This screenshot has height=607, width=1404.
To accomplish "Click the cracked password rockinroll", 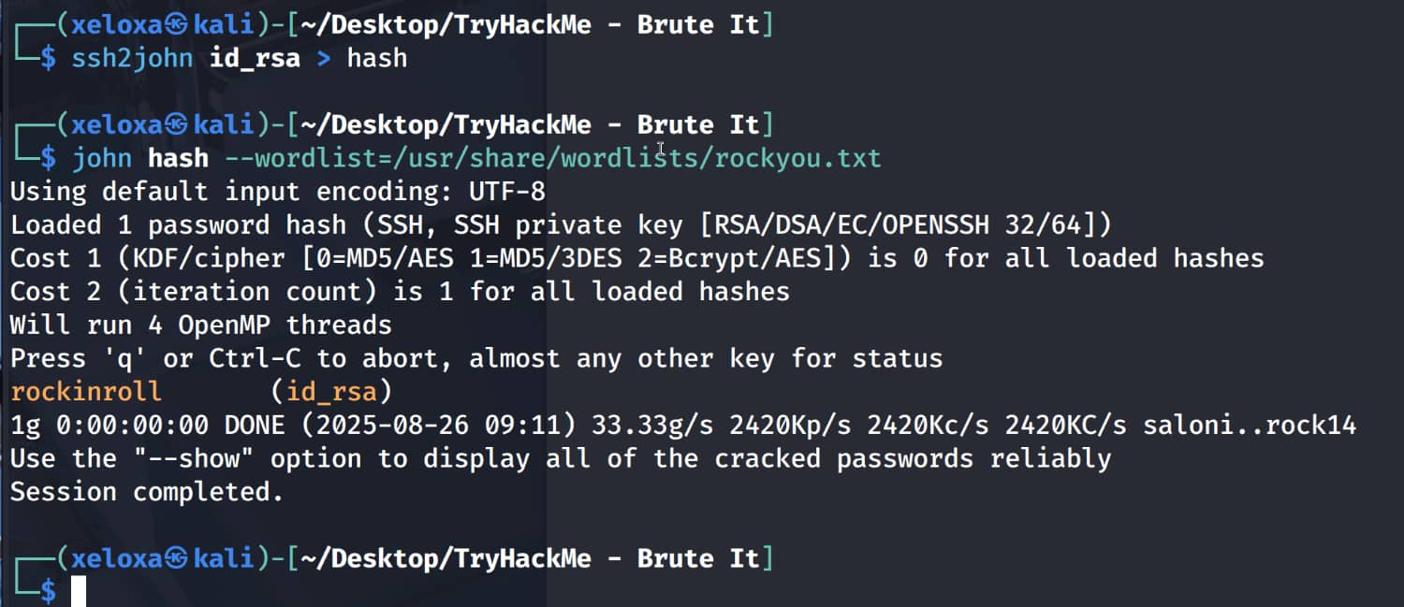I will coord(86,391).
